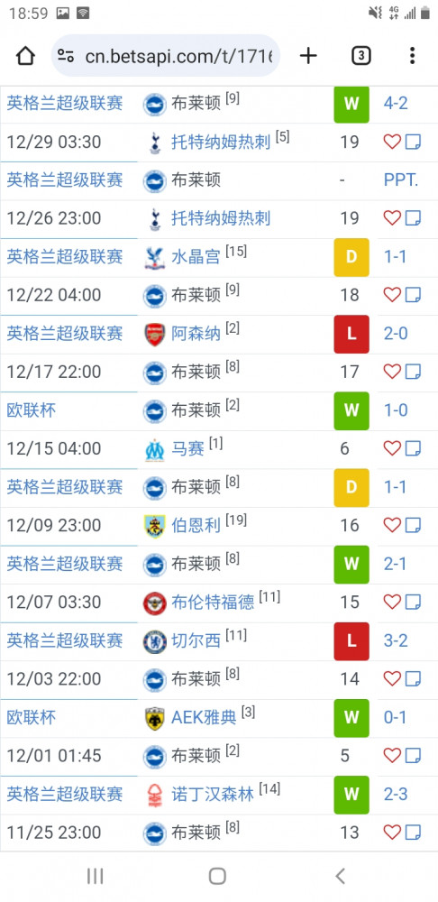The image size is (438, 902).
Task: Favorite the 12/17 22:00 match with heart
Action: click(392, 372)
